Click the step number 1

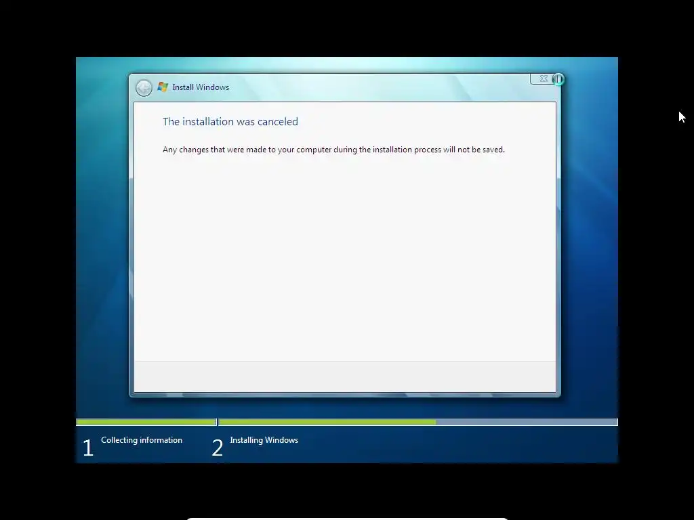88,448
